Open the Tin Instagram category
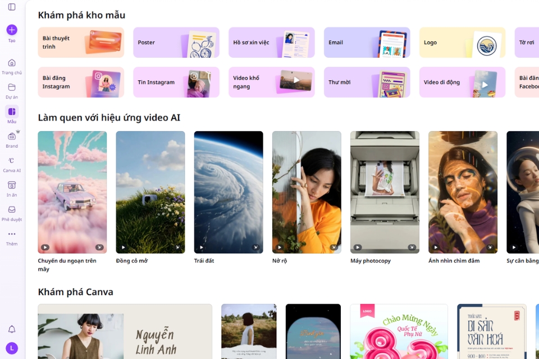 (x=176, y=82)
